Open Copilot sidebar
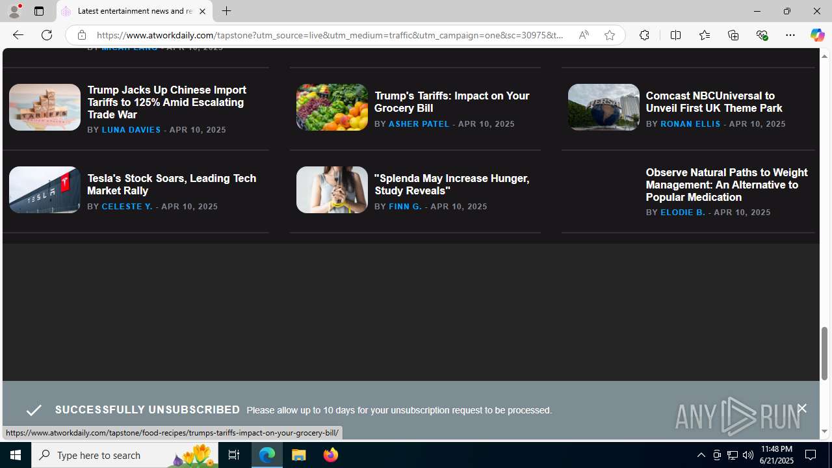Viewport: 832px width, 468px height. tap(817, 35)
